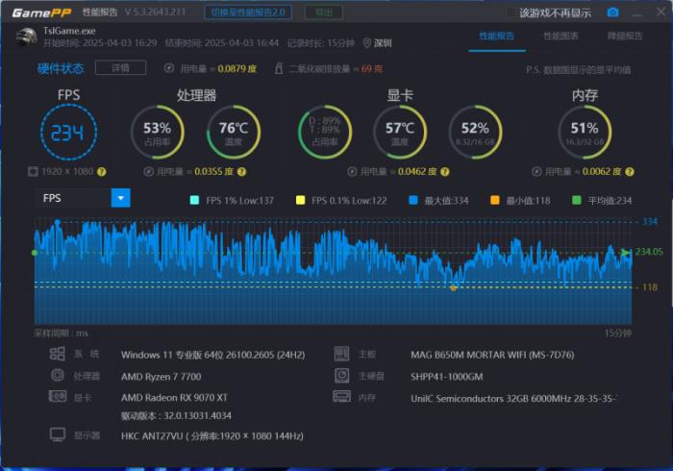The width and height of the screenshot is (673, 471).
Task: Click the processor chip icon for Ryzen 7 7700
Action: tap(57, 375)
